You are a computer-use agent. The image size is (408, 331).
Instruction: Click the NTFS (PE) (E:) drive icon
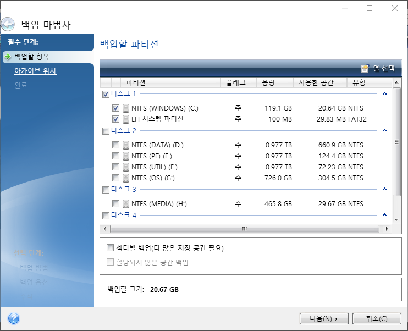126,156
